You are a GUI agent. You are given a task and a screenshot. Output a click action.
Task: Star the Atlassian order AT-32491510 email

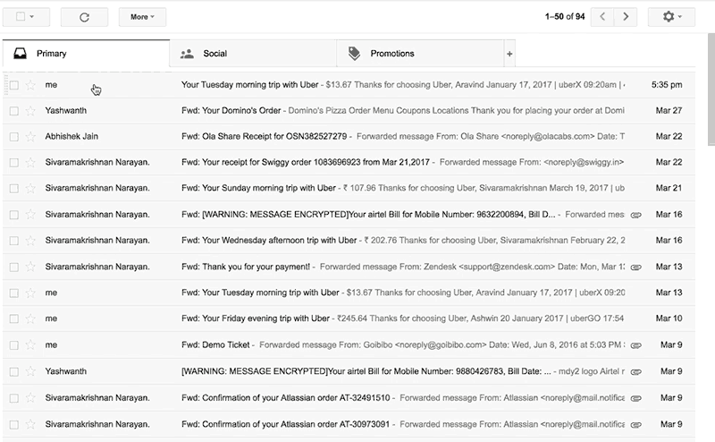(x=30, y=398)
